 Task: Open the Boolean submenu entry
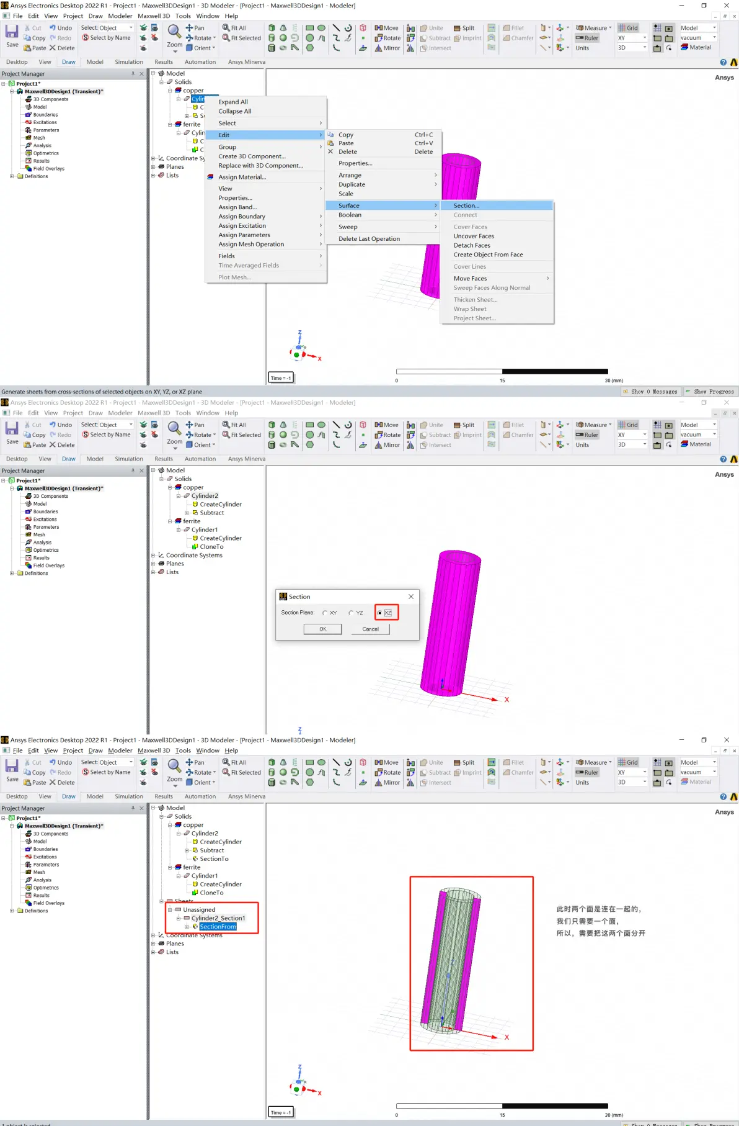click(x=383, y=215)
